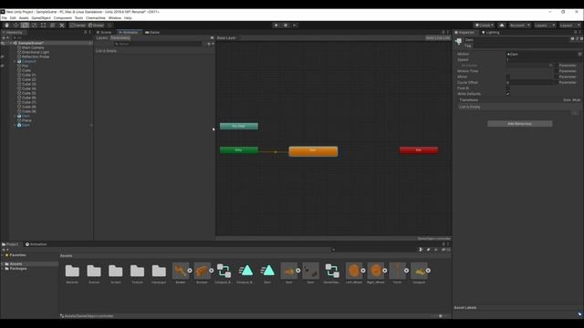This screenshot has width=584, height=328.
Task: Open the File menu
Action: coord(4,18)
